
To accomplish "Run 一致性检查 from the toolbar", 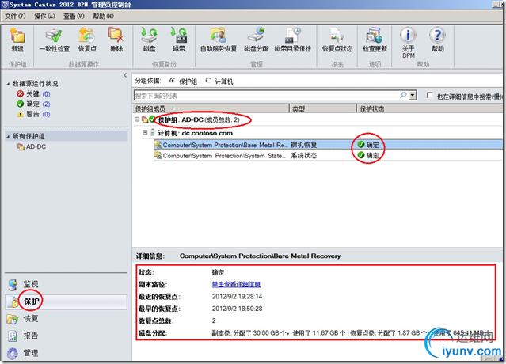I will (55, 40).
